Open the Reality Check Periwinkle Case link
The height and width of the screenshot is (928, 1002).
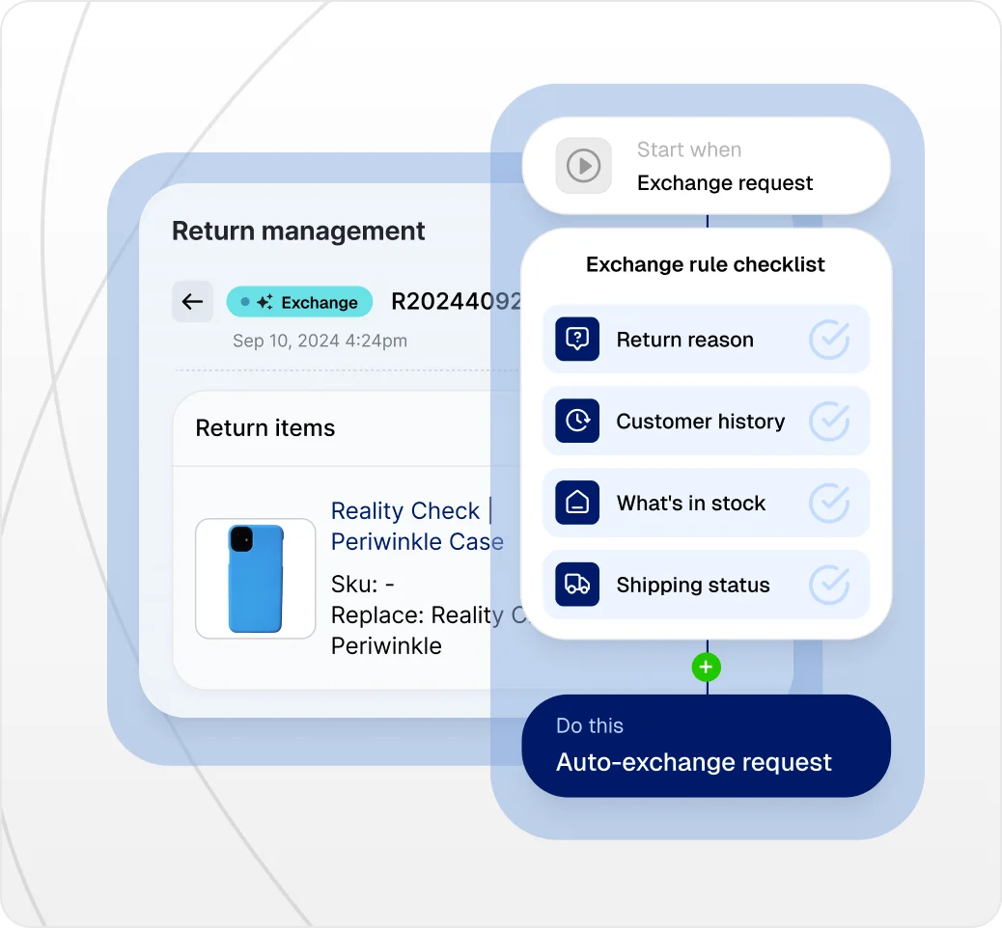pos(417,527)
